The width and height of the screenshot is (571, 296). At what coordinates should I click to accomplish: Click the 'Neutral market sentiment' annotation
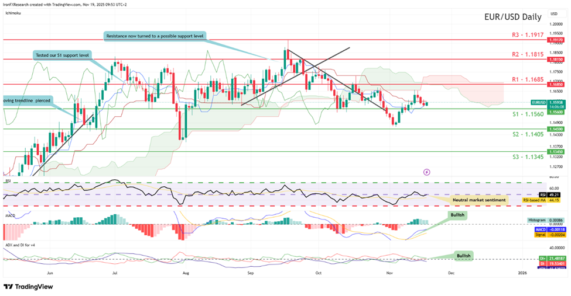click(x=479, y=199)
